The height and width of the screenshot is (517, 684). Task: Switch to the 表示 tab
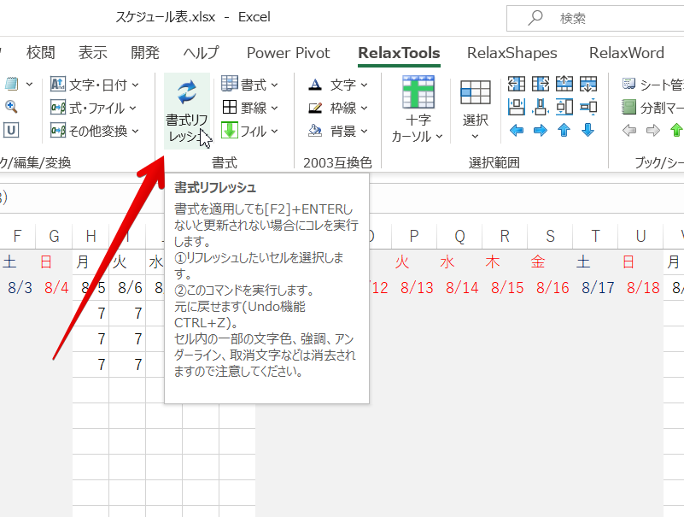(x=92, y=53)
